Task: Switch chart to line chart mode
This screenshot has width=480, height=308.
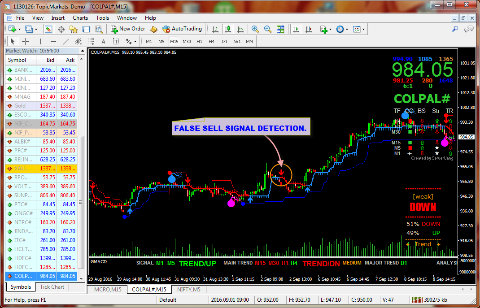Action: [x=240, y=29]
